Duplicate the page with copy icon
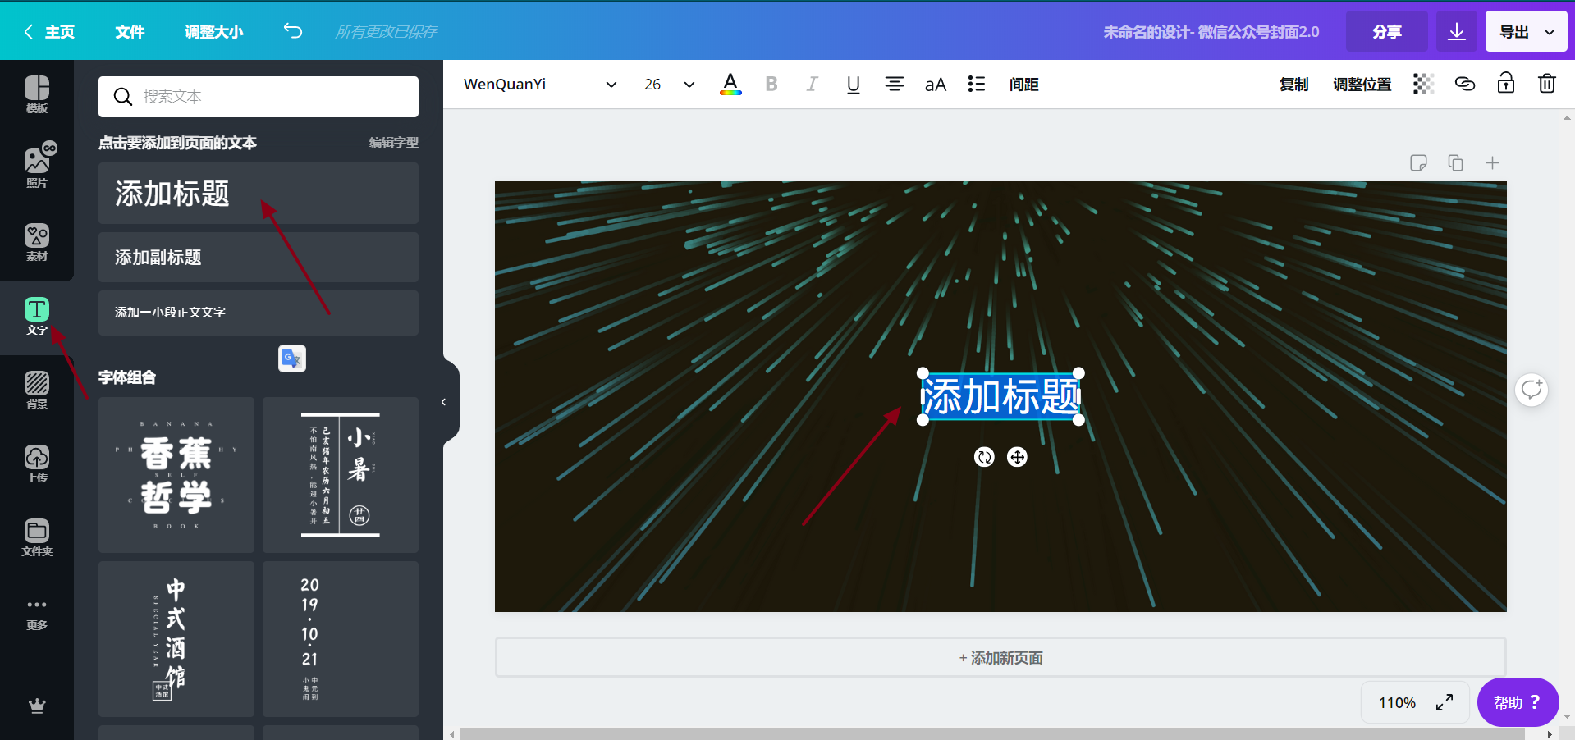The height and width of the screenshot is (740, 1575). [1456, 162]
